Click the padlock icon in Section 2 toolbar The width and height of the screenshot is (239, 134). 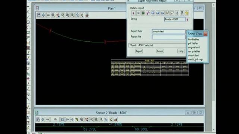tap(116, 119)
